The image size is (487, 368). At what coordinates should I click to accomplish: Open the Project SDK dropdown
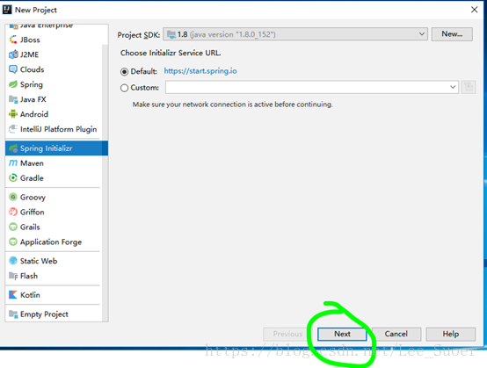295,34
